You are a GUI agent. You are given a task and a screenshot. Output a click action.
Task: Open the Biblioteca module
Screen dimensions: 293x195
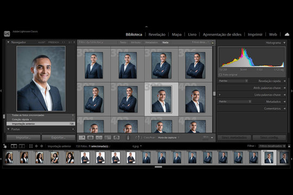pyautogui.click(x=134, y=35)
